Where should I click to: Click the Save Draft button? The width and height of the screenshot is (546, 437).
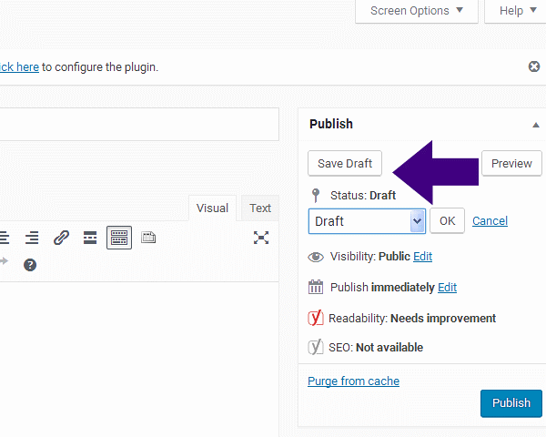345,164
